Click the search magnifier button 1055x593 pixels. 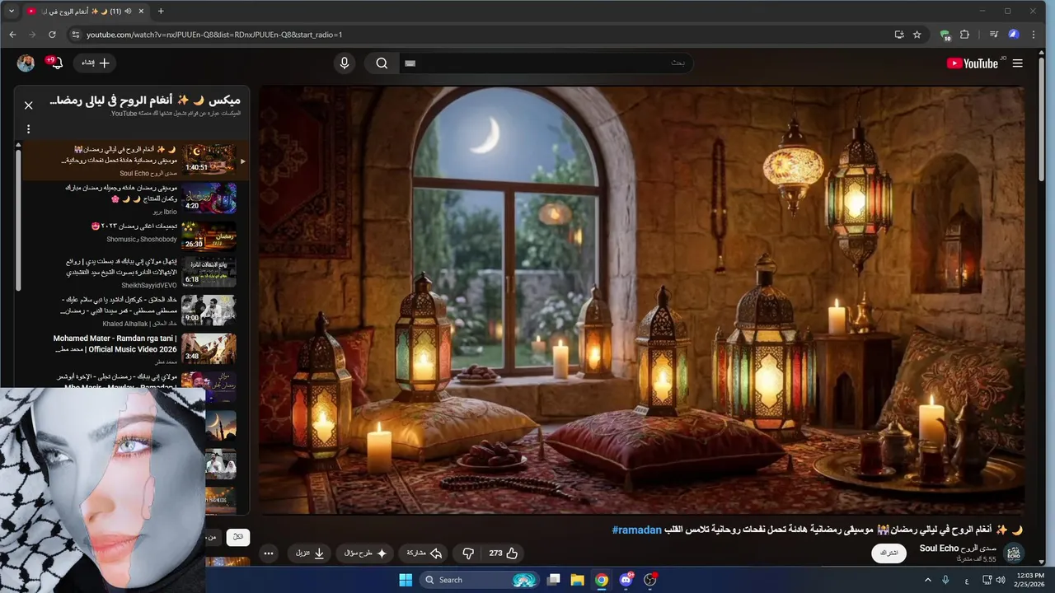pos(382,63)
